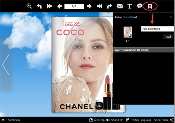The image size is (175, 123).
Task: Click the Add bookmark text field
Action: [157, 29]
